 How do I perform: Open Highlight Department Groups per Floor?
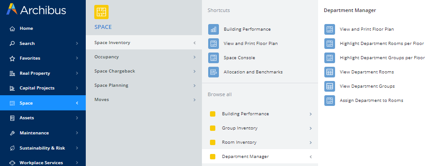point(382,58)
